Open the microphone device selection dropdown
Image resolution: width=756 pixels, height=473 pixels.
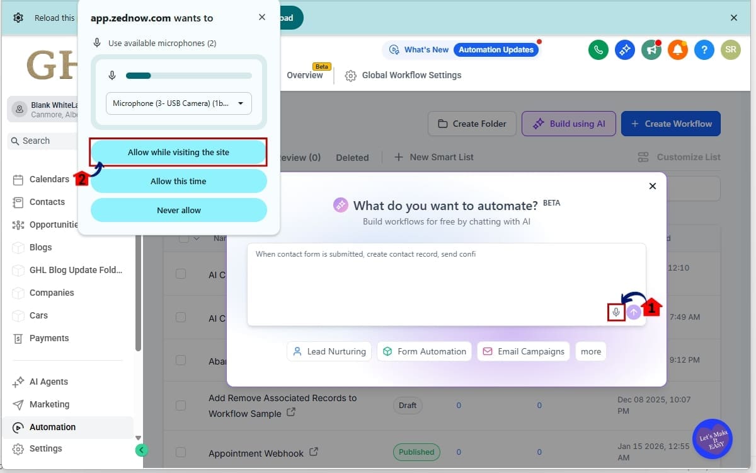(x=178, y=103)
